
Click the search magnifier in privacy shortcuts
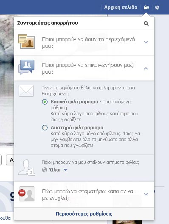click(x=146, y=23)
